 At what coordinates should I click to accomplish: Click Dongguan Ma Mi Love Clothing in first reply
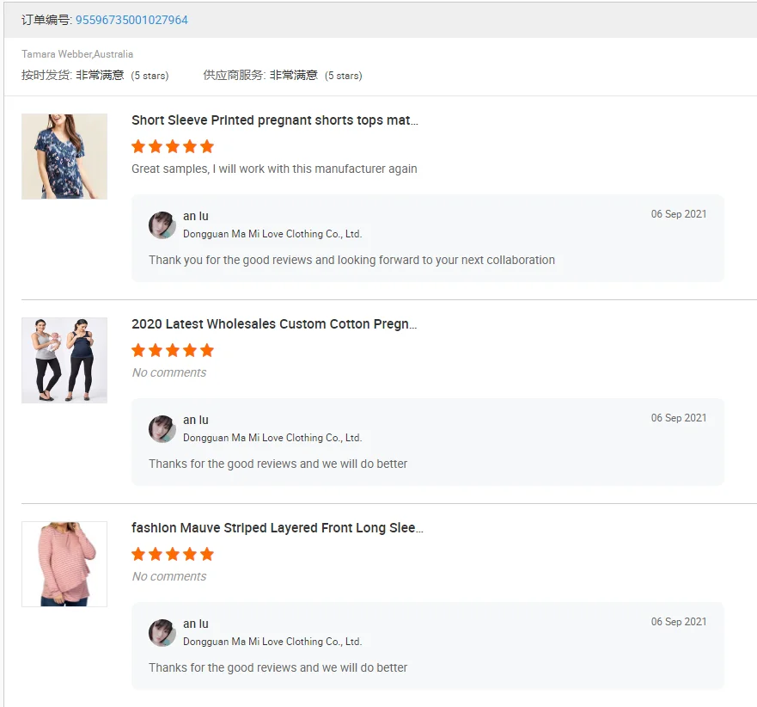272,234
